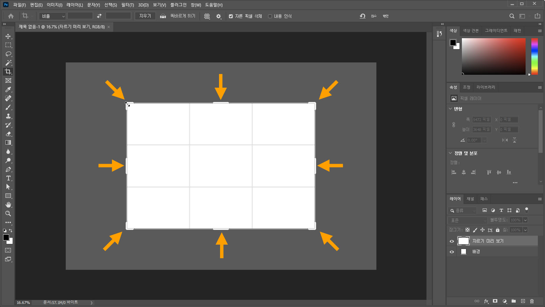The image size is (545, 307).
Task: Select the Frame tool
Action: tap(8, 81)
